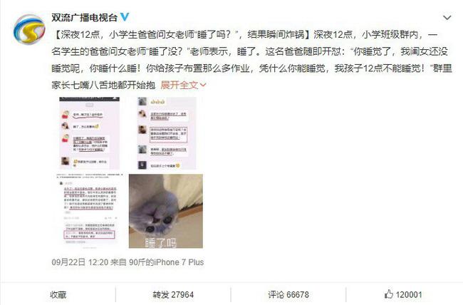
Task: Open 评论 66678 comments tab
Action: click(288, 294)
